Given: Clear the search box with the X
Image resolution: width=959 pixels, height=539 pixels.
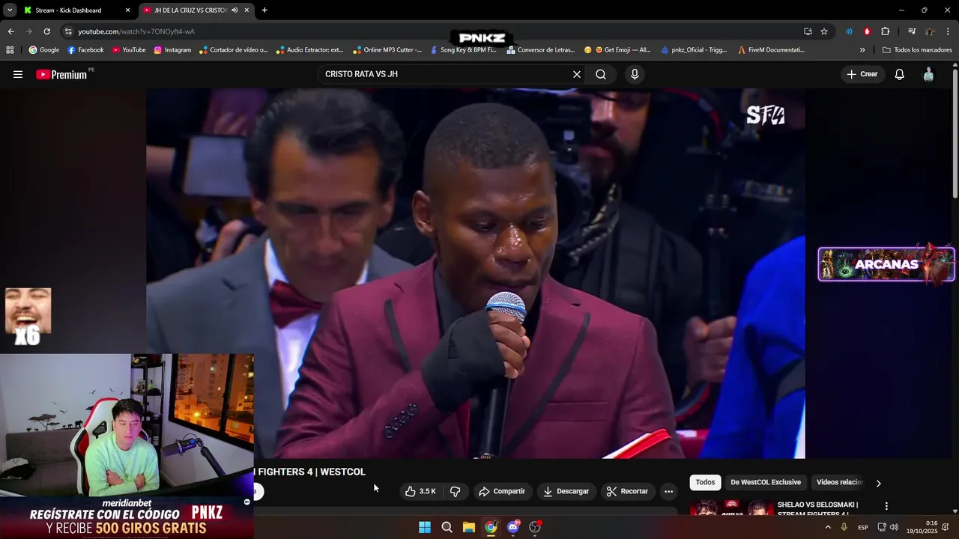Looking at the screenshot, I should pyautogui.click(x=577, y=74).
